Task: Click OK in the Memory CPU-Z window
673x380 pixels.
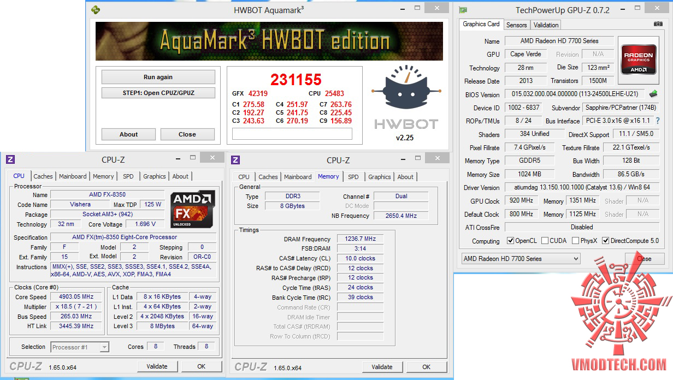Action: [x=427, y=367]
